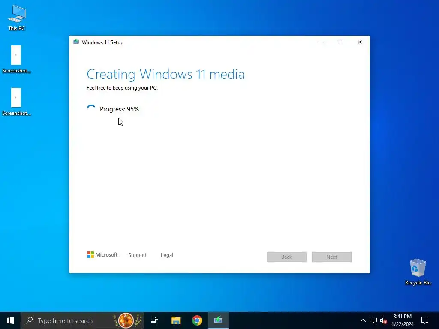This screenshot has height=329, width=439.
Task: Open the notification center icon
Action: (425, 320)
